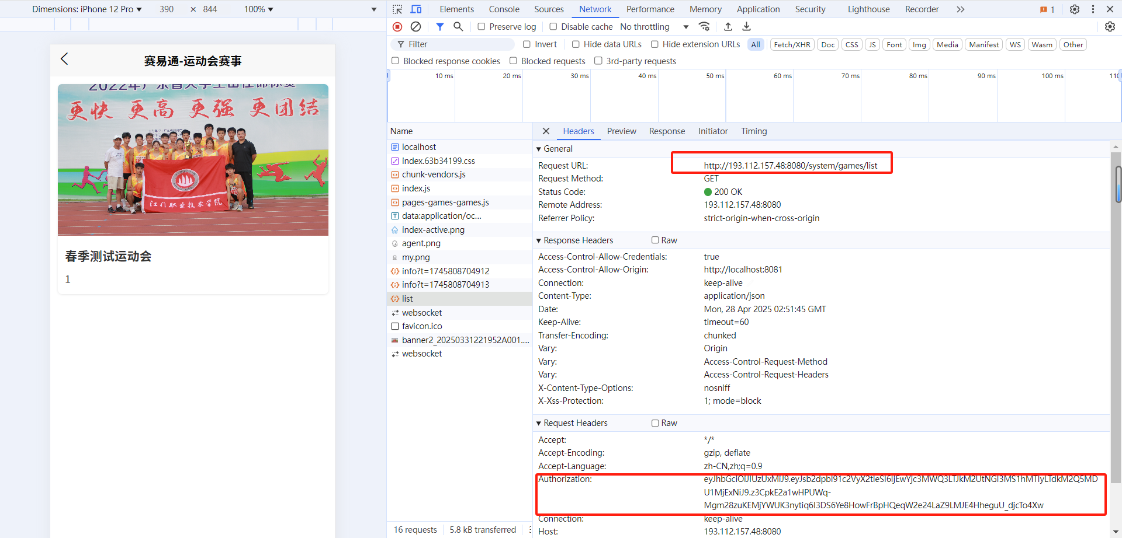Open network conditions wifi icon
This screenshot has width=1122, height=538.
click(x=704, y=27)
